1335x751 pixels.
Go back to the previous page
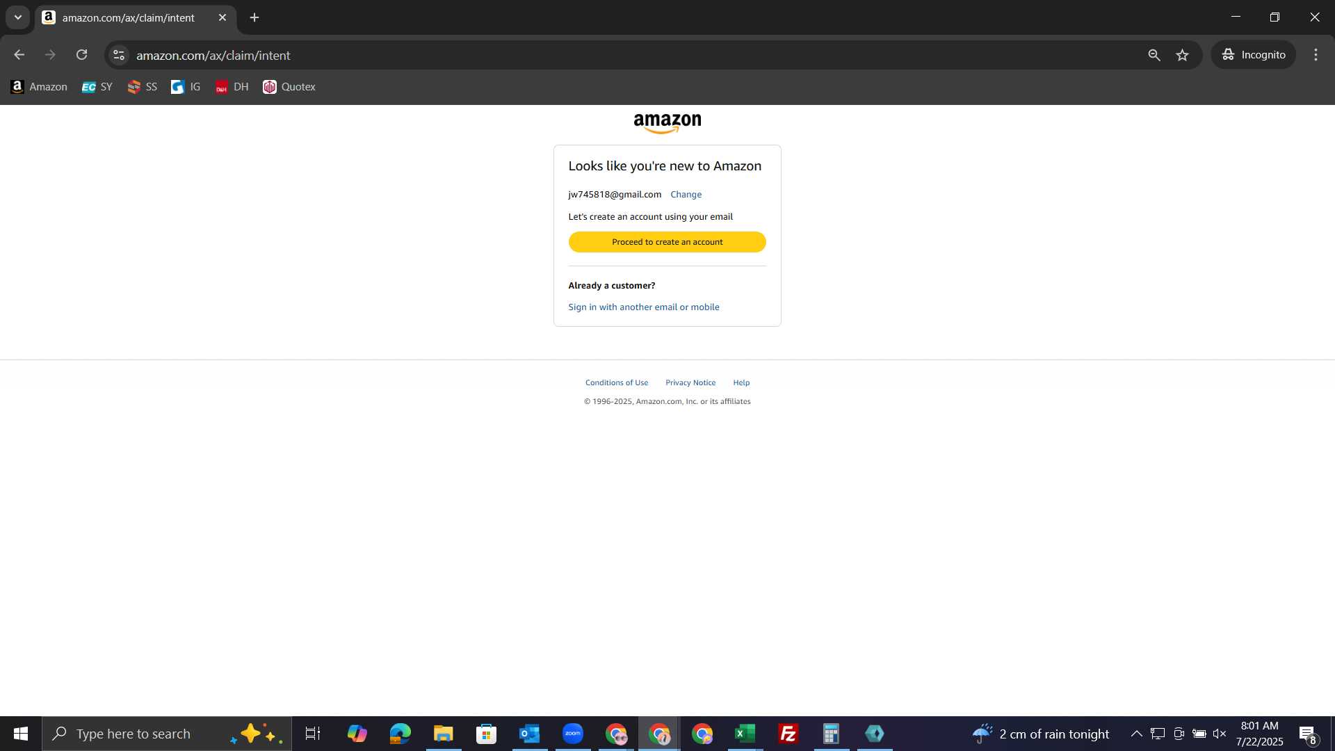tap(19, 55)
